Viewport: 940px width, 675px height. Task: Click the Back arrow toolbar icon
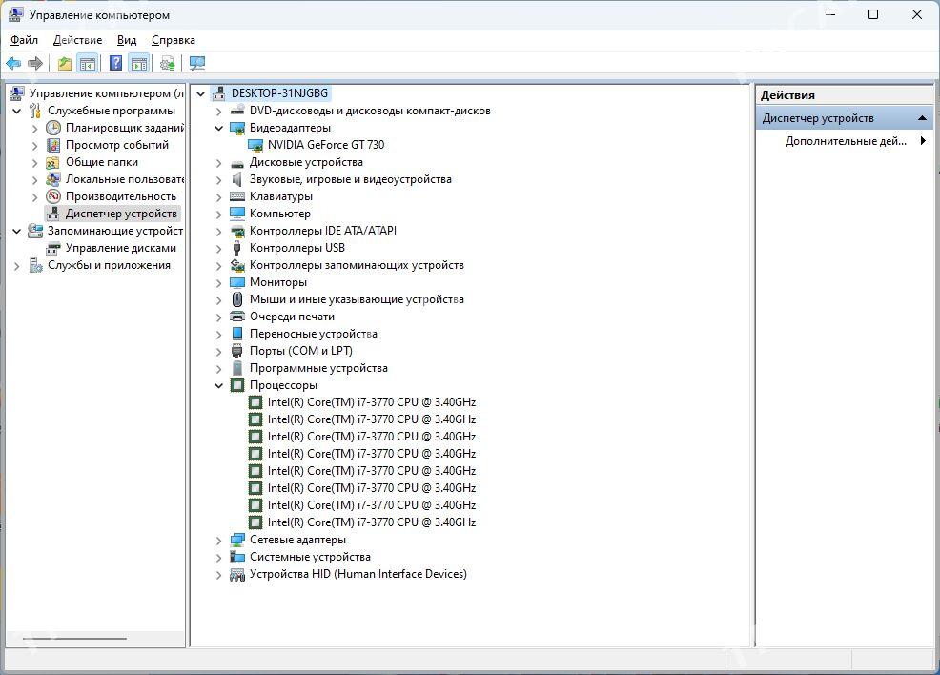pyautogui.click(x=13, y=63)
